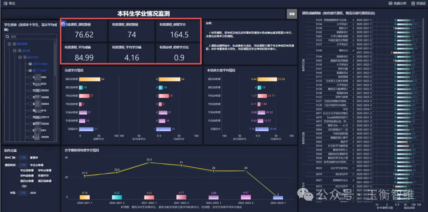Screen dimensions: 428x212
Task: Click 不限 for 年级 filter
Action: (23, 193)
